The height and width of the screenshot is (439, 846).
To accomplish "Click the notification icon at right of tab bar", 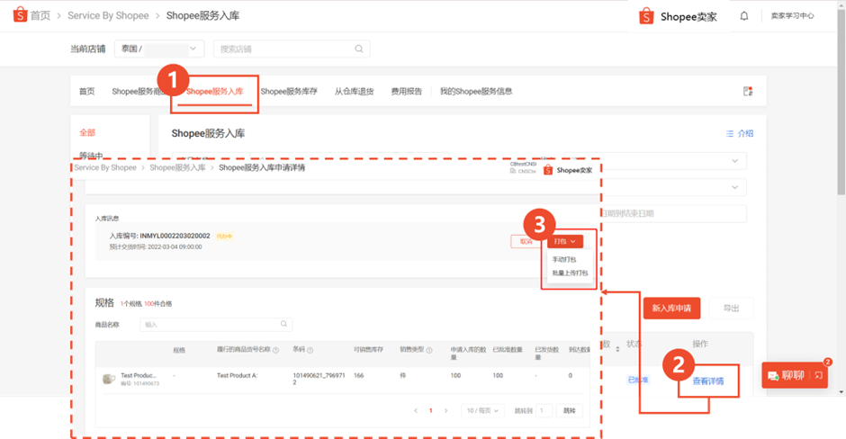I will 748,91.
